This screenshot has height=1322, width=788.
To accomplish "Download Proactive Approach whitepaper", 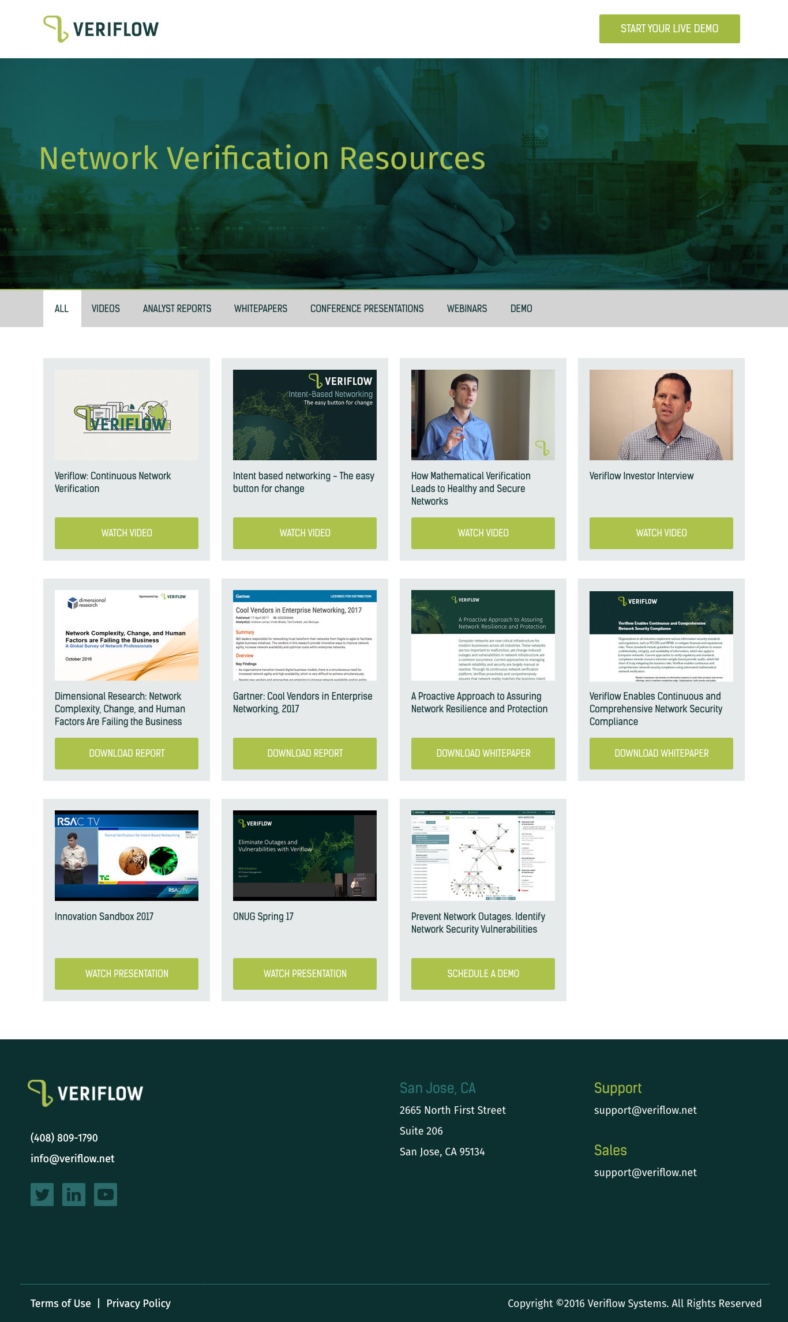I will (483, 753).
